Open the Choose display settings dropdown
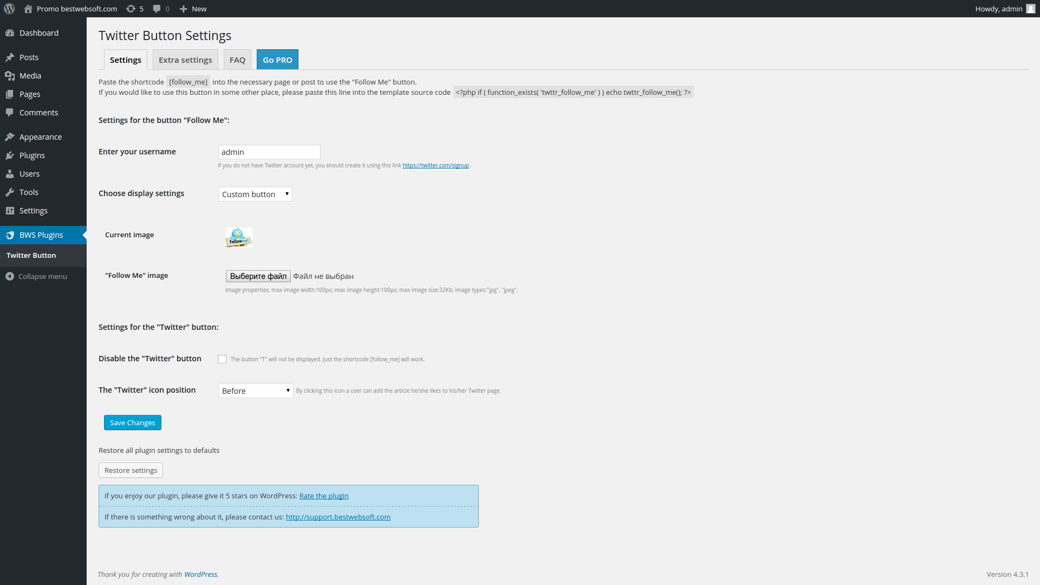 (255, 194)
